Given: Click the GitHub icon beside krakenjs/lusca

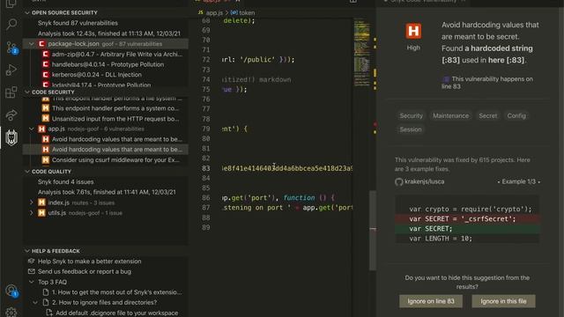Looking at the screenshot, I should (x=398, y=182).
